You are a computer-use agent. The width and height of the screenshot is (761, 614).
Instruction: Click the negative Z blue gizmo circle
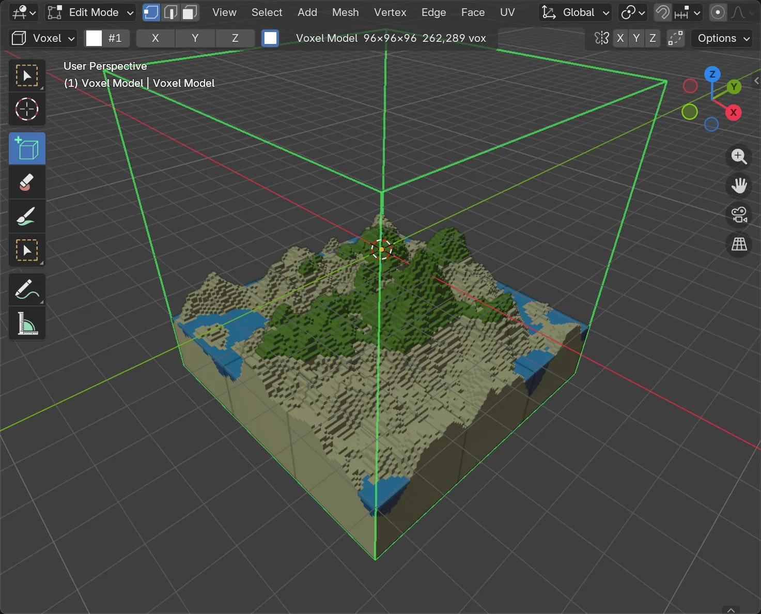[x=711, y=124]
